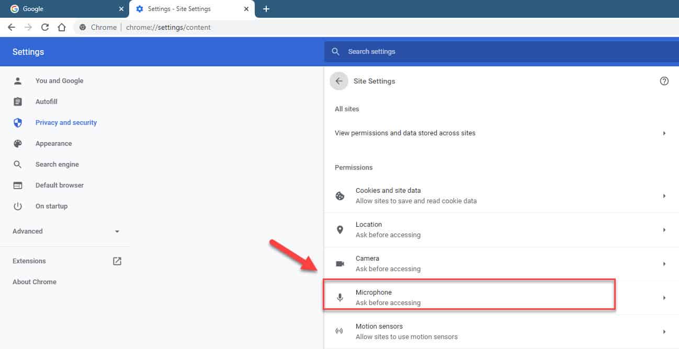Image resolution: width=679 pixels, height=349 pixels.
Task: Go back from Site Settings with arrow button
Action: tap(339, 81)
